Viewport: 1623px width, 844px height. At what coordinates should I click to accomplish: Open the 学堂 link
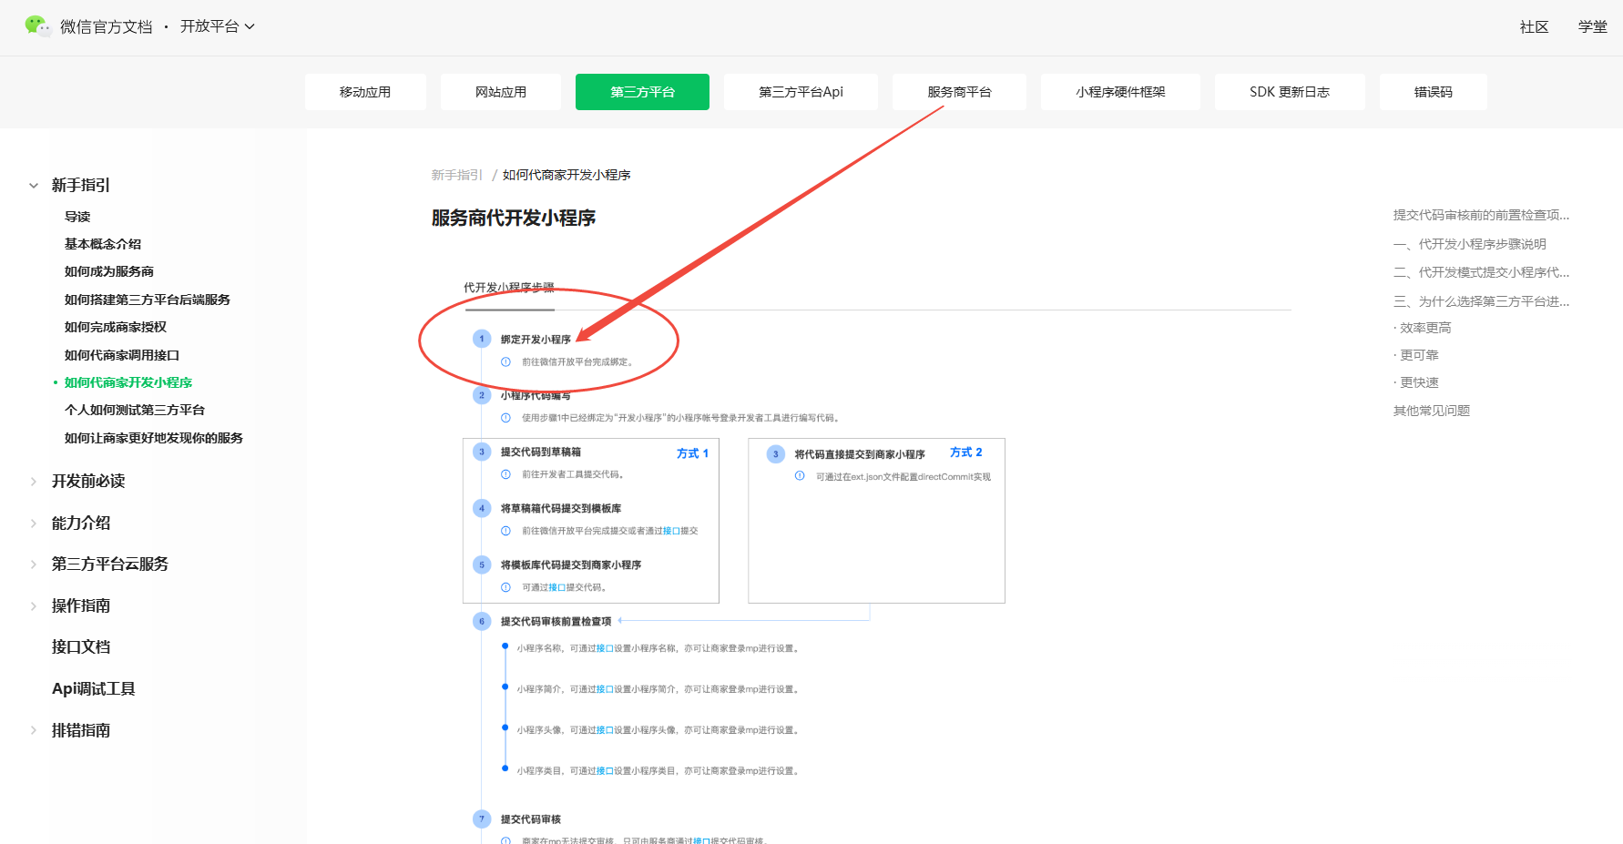click(1593, 27)
